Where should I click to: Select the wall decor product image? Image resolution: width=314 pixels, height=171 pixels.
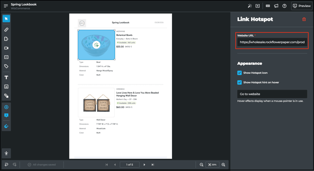pyautogui.click(x=96, y=102)
